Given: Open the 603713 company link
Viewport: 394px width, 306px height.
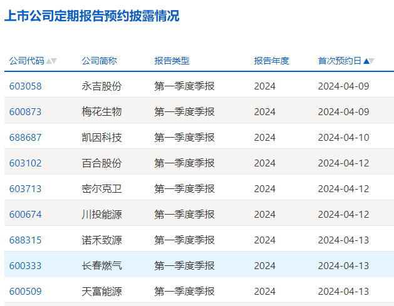Looking at the screenshot, I should click(25, 188).
